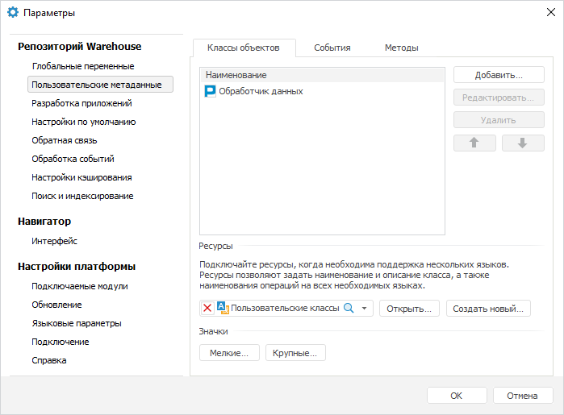This screenshot has width=564, height=415.
Task: Click the Обработчик данных class icon
Action: (211, 92)
